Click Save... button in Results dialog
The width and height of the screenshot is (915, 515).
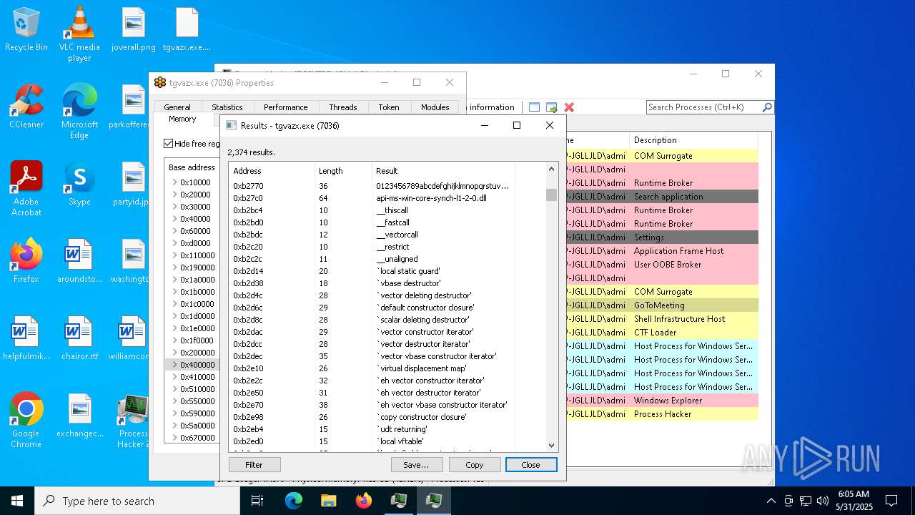click(x=416, y=465)
